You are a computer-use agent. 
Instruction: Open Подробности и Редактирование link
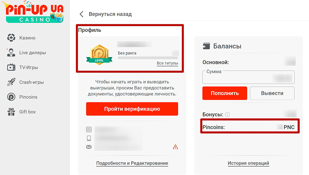tap(132, 163)
